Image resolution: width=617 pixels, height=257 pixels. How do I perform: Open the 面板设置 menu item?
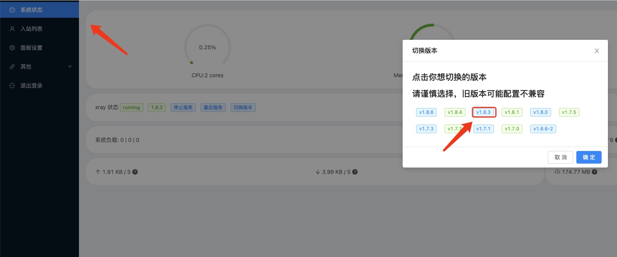32,48
